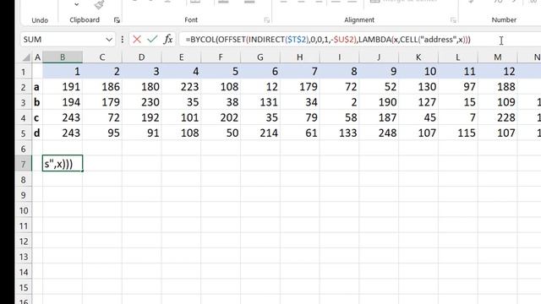Image resolution: width=541 pixels, height=304 pixels.
Task: Select column K header
Action: tap(418, 57)
